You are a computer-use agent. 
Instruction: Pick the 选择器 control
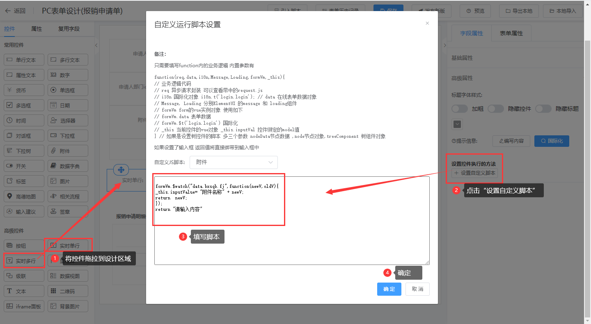tap(68, 121)
